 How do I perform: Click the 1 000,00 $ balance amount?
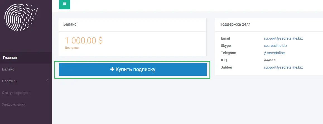point(84,40)
